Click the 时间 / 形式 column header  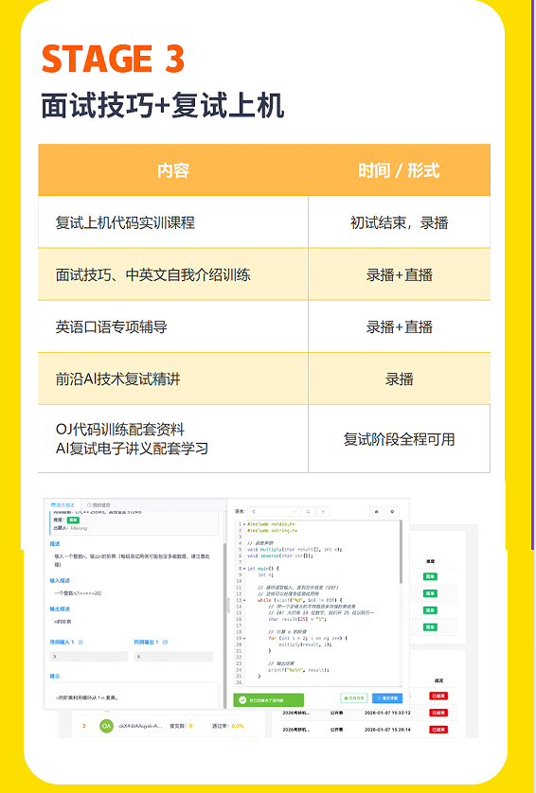pyautogui.click(x=399, y=170)
